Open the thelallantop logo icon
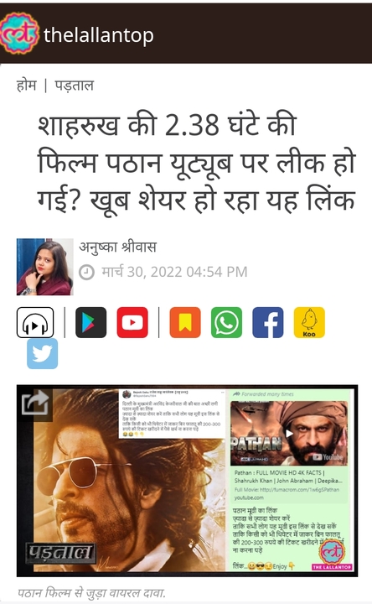The width and height of the screenshot is (372, 604). [19, 34]
